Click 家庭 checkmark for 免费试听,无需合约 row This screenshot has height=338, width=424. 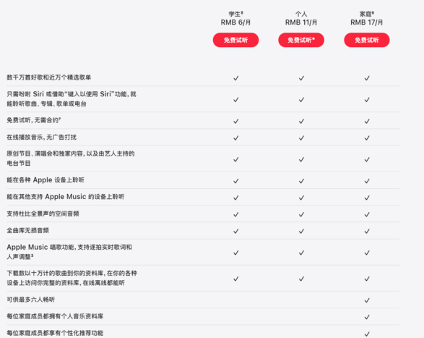[367, 121]
